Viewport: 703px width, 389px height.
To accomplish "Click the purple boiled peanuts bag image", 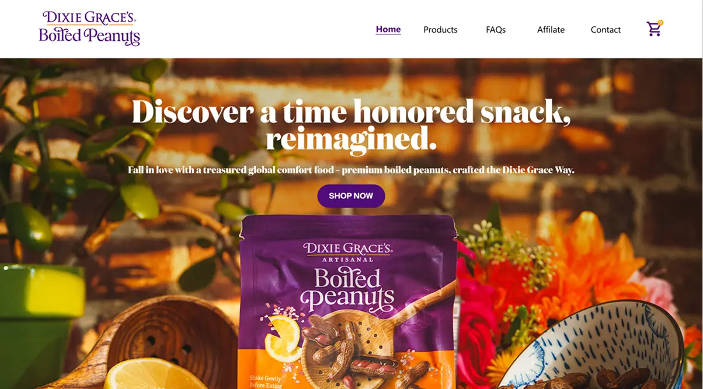I will tap(349, 302).
